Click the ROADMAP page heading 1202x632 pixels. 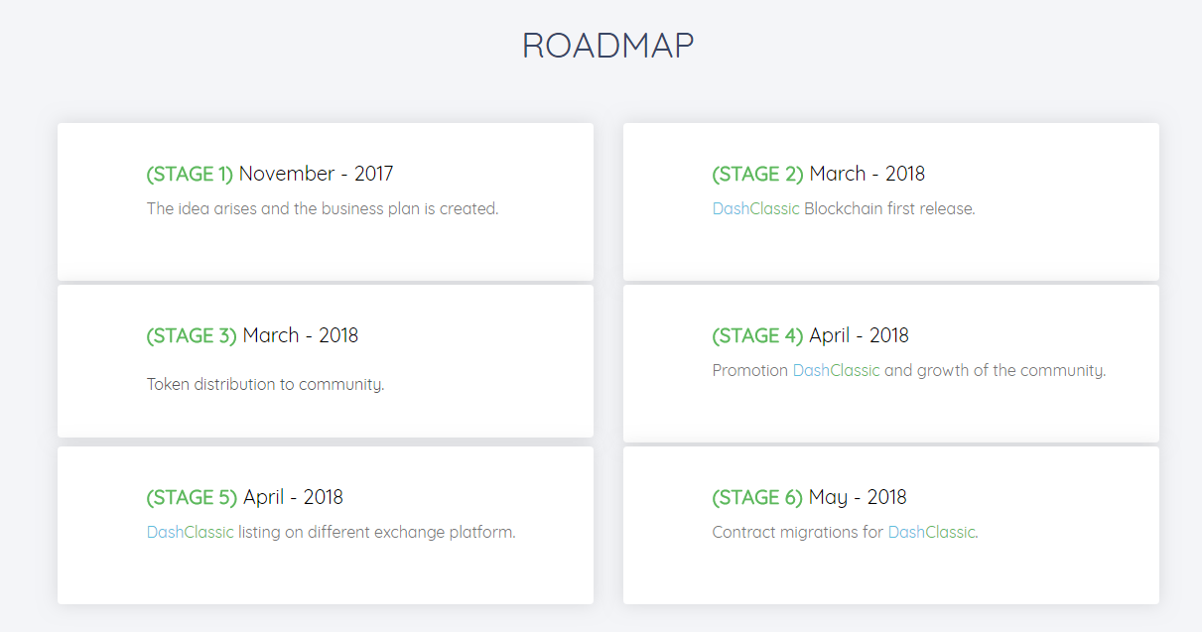pos(607,46)
